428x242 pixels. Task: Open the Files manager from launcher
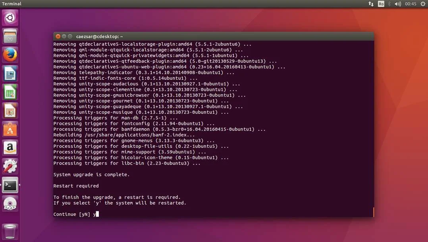click(10, 36)
